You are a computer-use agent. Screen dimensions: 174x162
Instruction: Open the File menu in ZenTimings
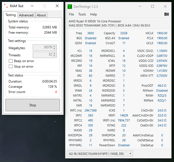tap(71, 14)
